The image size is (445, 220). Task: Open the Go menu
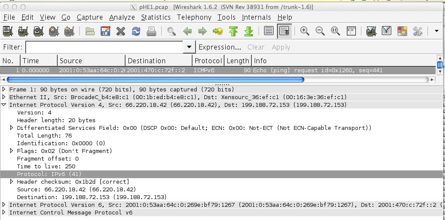coord(66,18)
